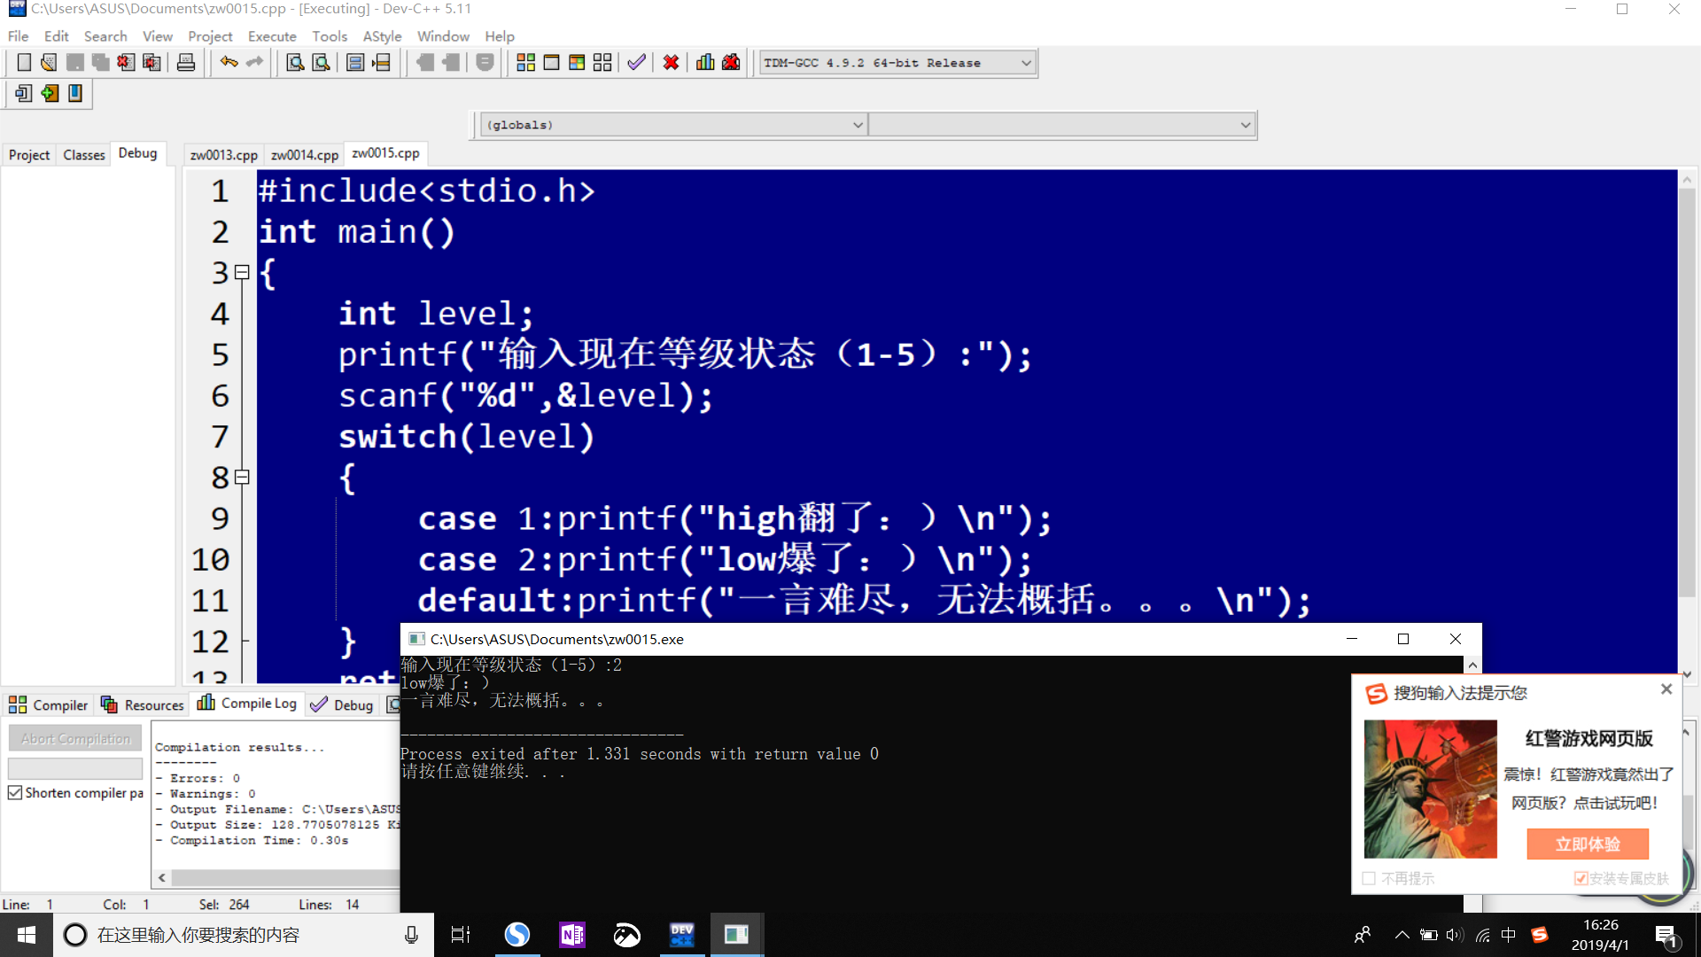
Task: Expand the (globals) scope dropdown
Action: 857,125
